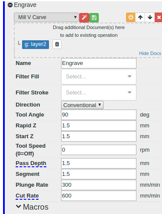Select the g: layer2 document tag
Screen dimensions: 162x214
click(36, 45)
